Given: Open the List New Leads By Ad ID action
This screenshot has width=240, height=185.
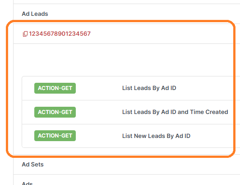Looking at the screenshot, I should [x=156, y=136].
